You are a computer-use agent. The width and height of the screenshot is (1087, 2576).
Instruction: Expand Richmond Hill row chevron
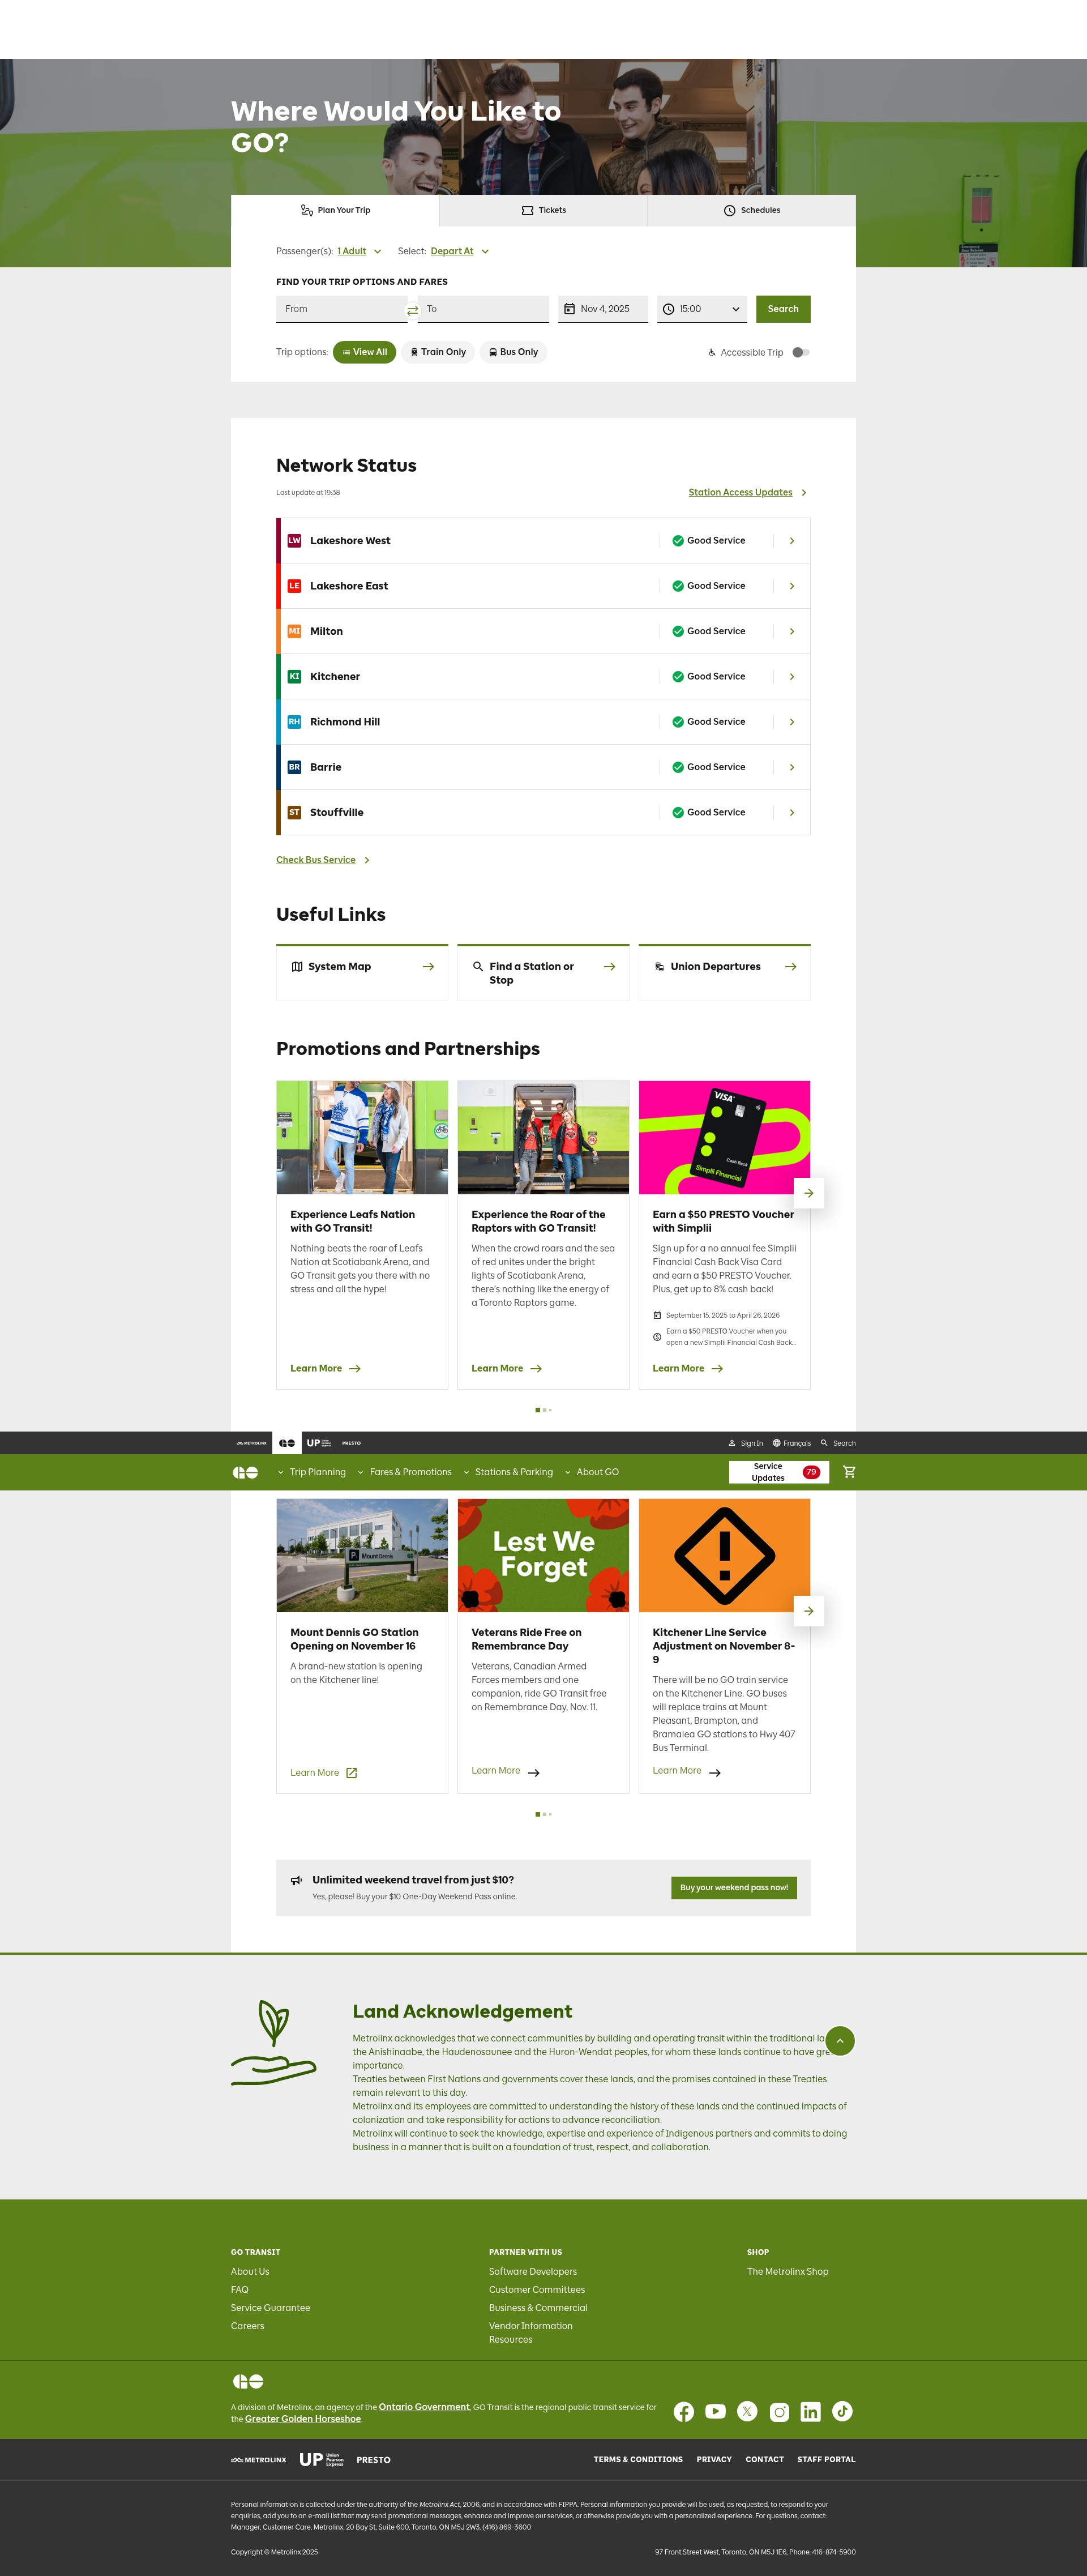pyautogui.click(x=792, y=722)
